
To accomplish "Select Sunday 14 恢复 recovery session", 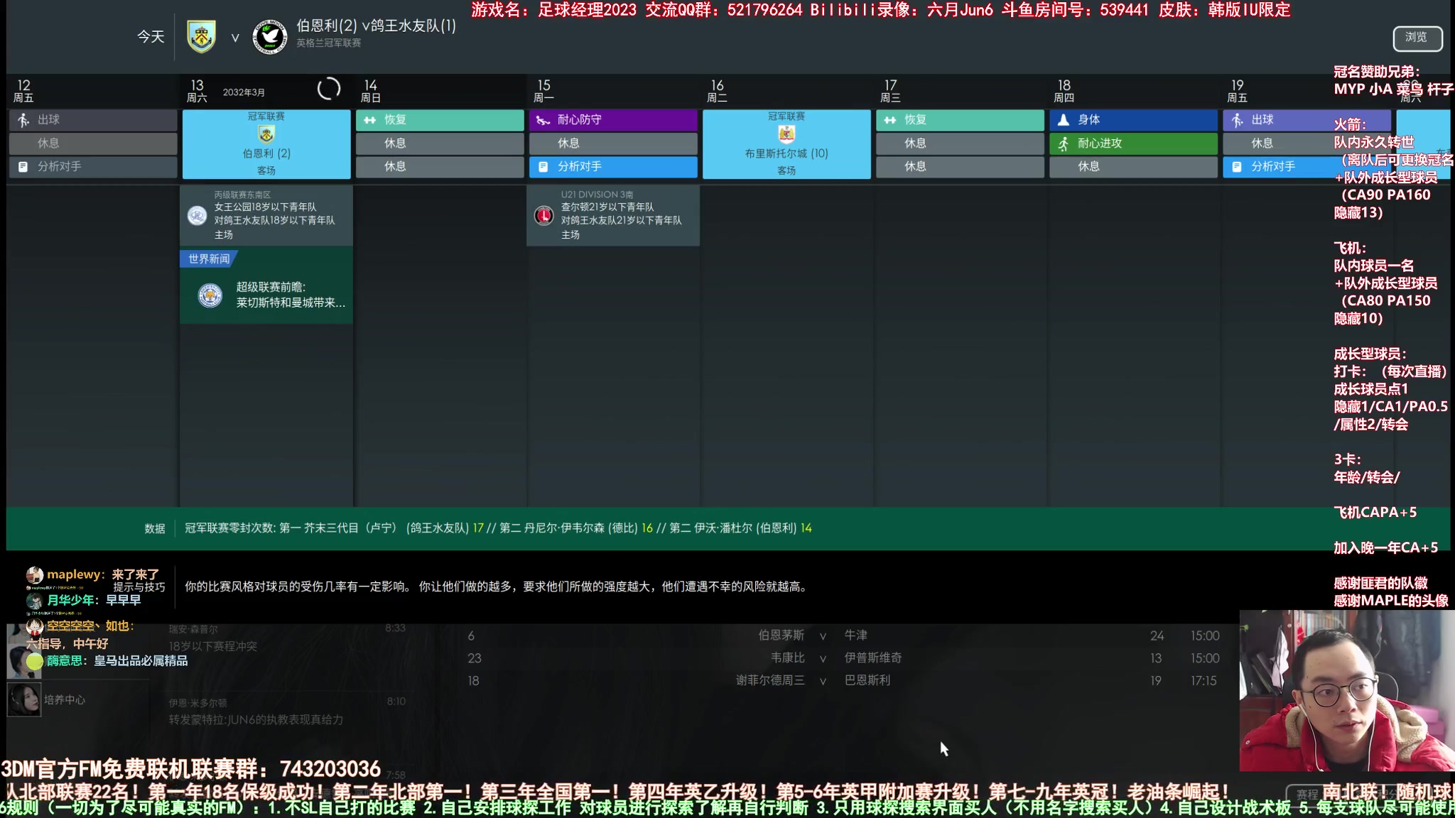I will 440,120.
